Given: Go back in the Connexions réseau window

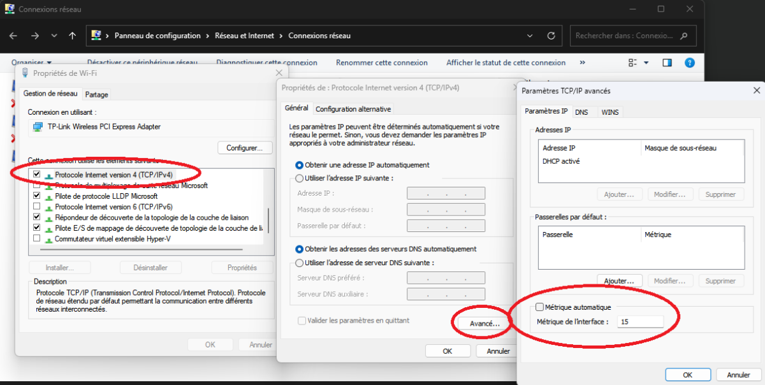Looking at the screenshot, I should [13, 36].
